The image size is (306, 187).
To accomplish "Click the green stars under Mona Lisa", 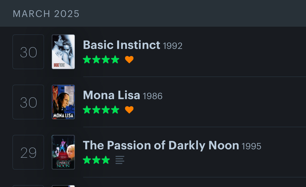I will (x=101, y=110).
